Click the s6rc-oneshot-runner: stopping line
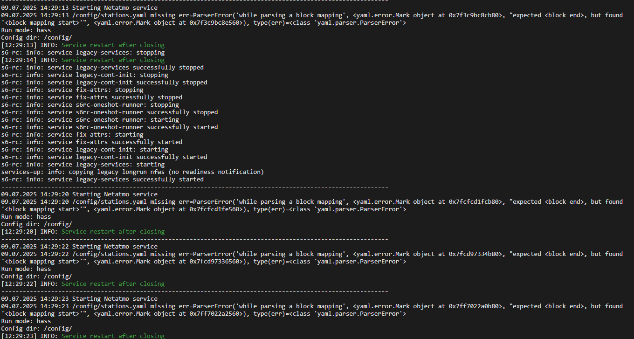 (90, 105)
